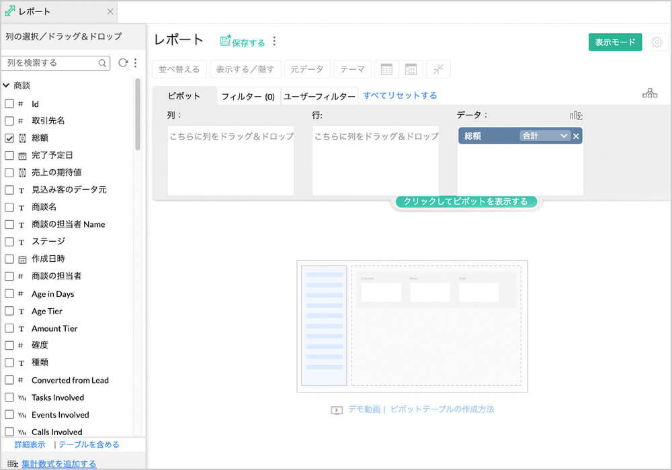Screen dimensions: 672x470
Task: Click the 集計数式を追加する link
Action: click(59, 463)
